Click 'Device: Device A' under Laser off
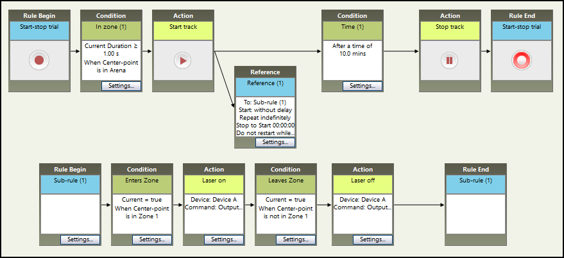Screen dimensions: 564x258 (x=363, y=200)
